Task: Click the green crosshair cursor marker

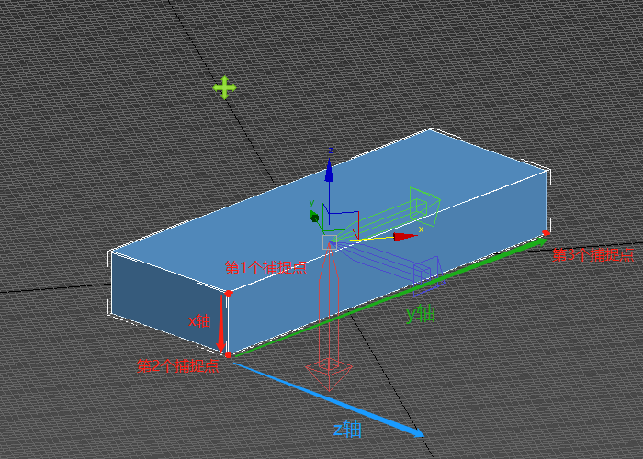Action: [224, 87]
